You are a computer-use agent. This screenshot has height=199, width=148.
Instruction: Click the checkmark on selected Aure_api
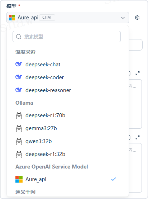click(x=114, y=179)
